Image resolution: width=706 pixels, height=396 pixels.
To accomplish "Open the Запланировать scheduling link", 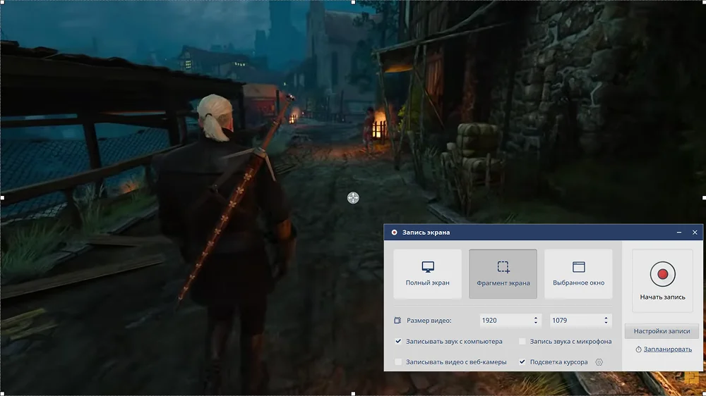I will pos(667,349).
